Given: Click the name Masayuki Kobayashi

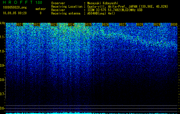Looking at the screenshot, I should [x=102, y=3].
